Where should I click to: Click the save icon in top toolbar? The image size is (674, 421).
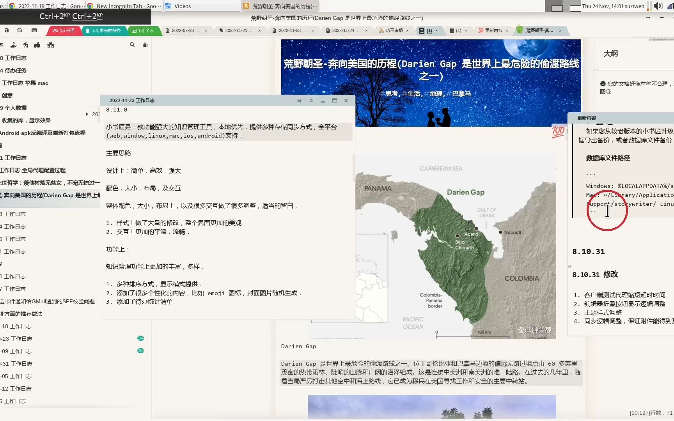pos(7,30)
